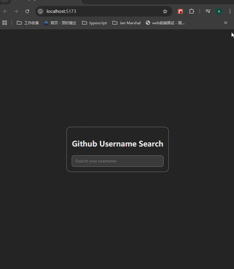Open the 工作收集 bookmark folder
Image resolution: width=234 pixels, height=269 pixels.
pos(28,23)
